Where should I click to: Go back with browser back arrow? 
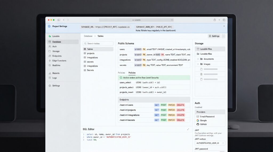point(64,20)
